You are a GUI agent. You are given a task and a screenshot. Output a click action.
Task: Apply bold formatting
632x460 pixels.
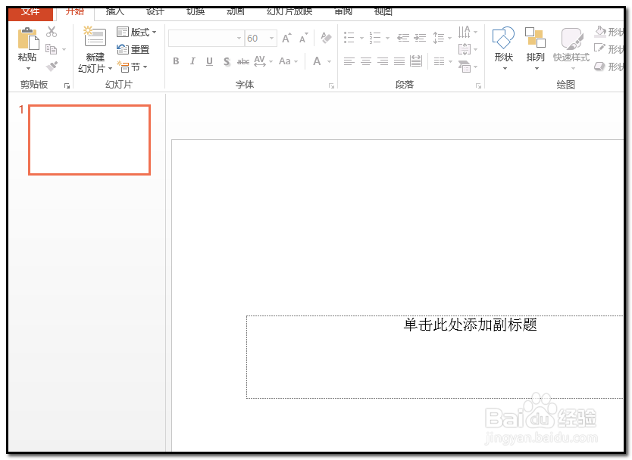[175, 61]
